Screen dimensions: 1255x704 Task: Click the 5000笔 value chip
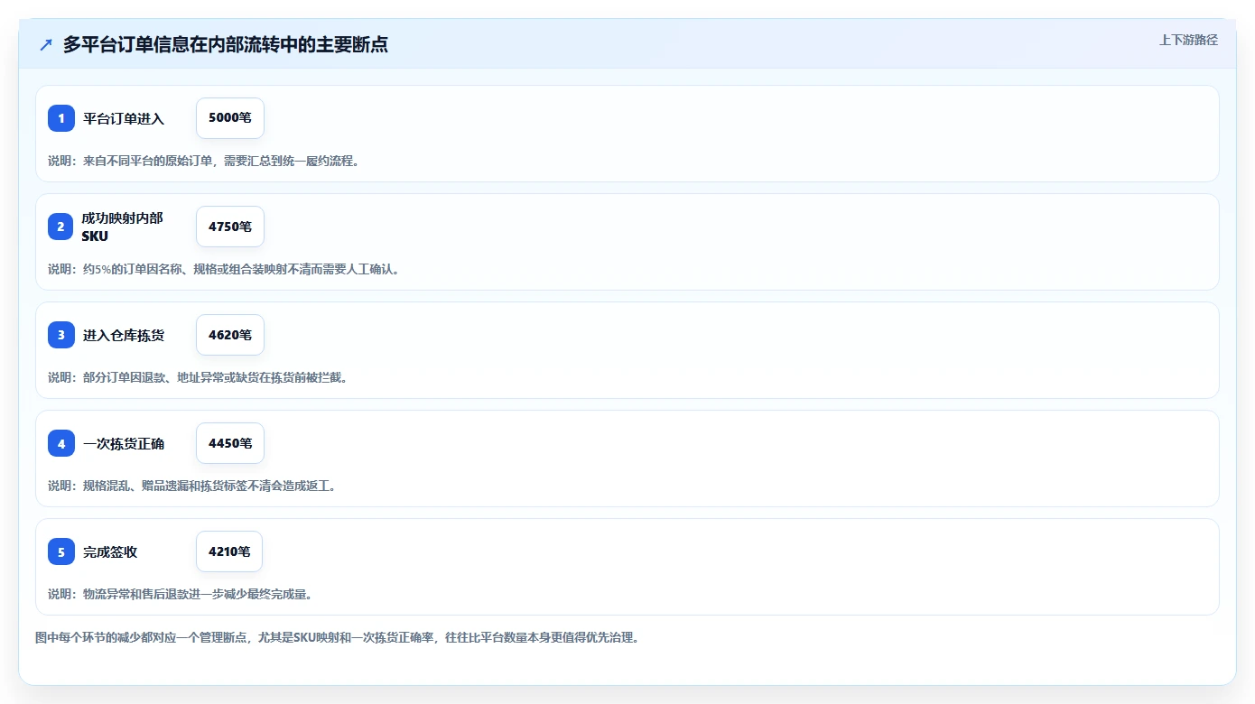pyautogui.click(x=230, y=118)
